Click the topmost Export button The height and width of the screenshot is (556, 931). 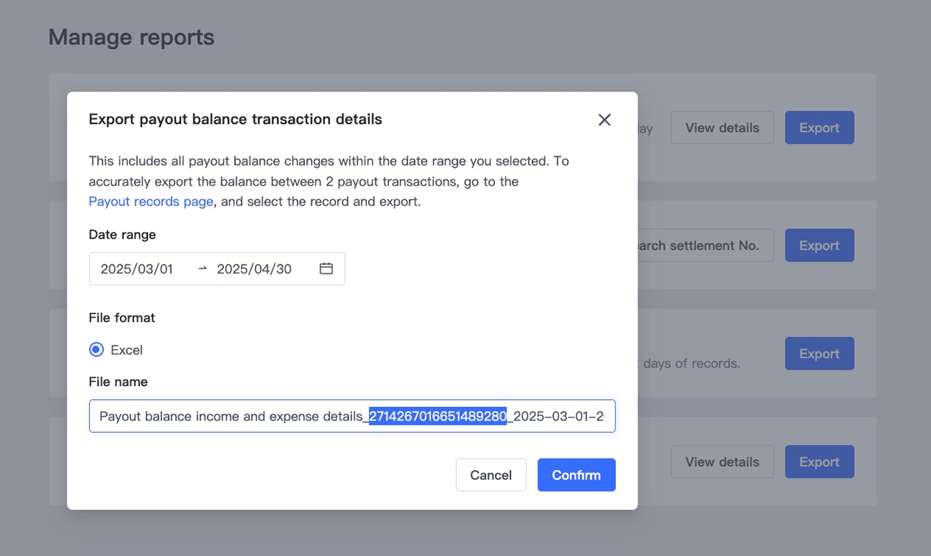pos(819,128)
